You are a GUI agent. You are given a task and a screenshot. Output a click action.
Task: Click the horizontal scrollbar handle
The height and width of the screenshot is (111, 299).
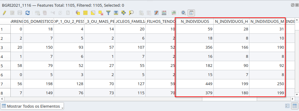(230, 99)
